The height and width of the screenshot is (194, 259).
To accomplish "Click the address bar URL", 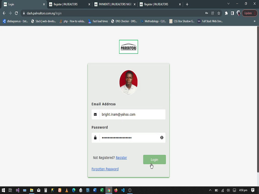I will (44, 13).
